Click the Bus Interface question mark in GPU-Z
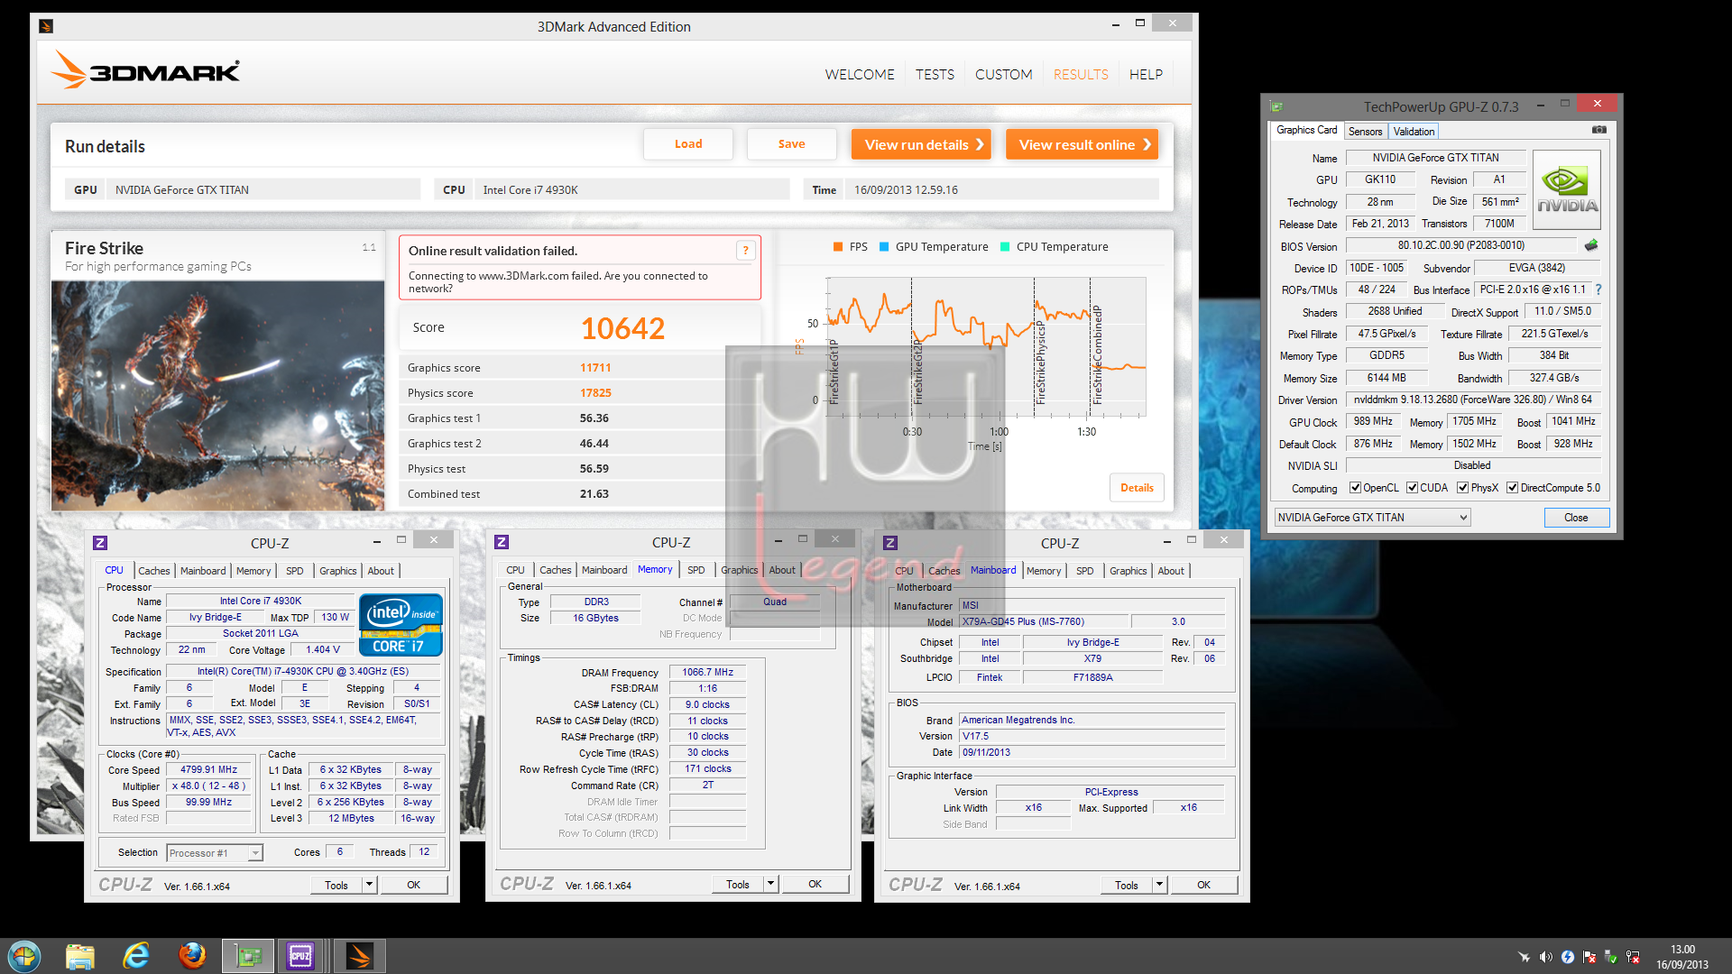1732x974 pixels. (1598, 289)
